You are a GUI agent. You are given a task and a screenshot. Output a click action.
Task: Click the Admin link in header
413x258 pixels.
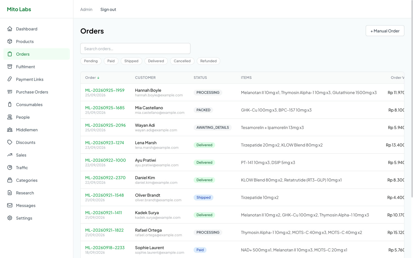pos(86,10)
